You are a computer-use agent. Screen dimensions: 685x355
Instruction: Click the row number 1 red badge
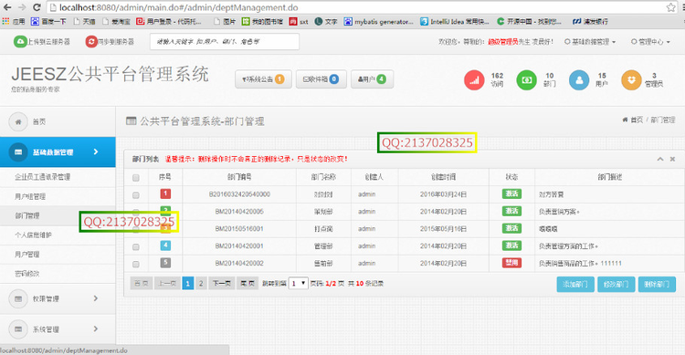point(165,193)
